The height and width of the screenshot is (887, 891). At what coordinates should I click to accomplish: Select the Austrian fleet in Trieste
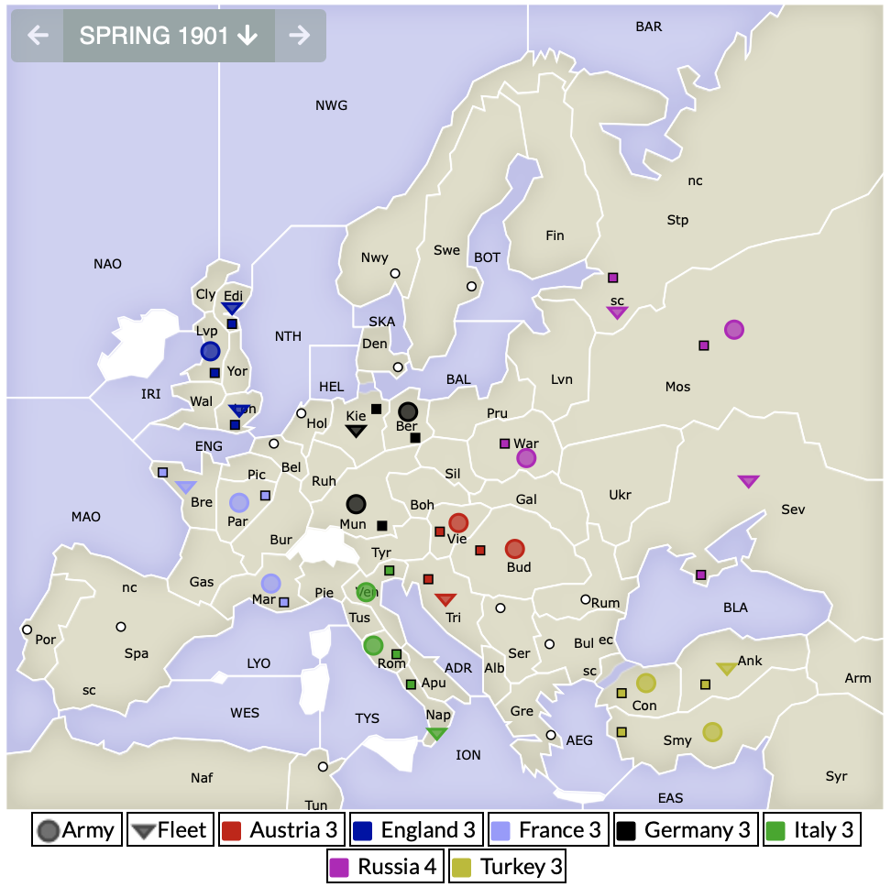[445, 599]
